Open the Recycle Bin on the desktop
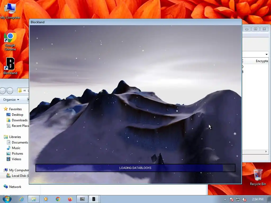The image size is (271, 203). tap(258, 177)
